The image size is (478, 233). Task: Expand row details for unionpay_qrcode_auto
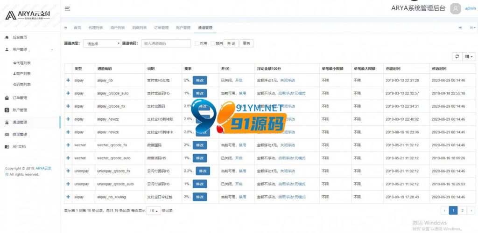coord(68,184)
